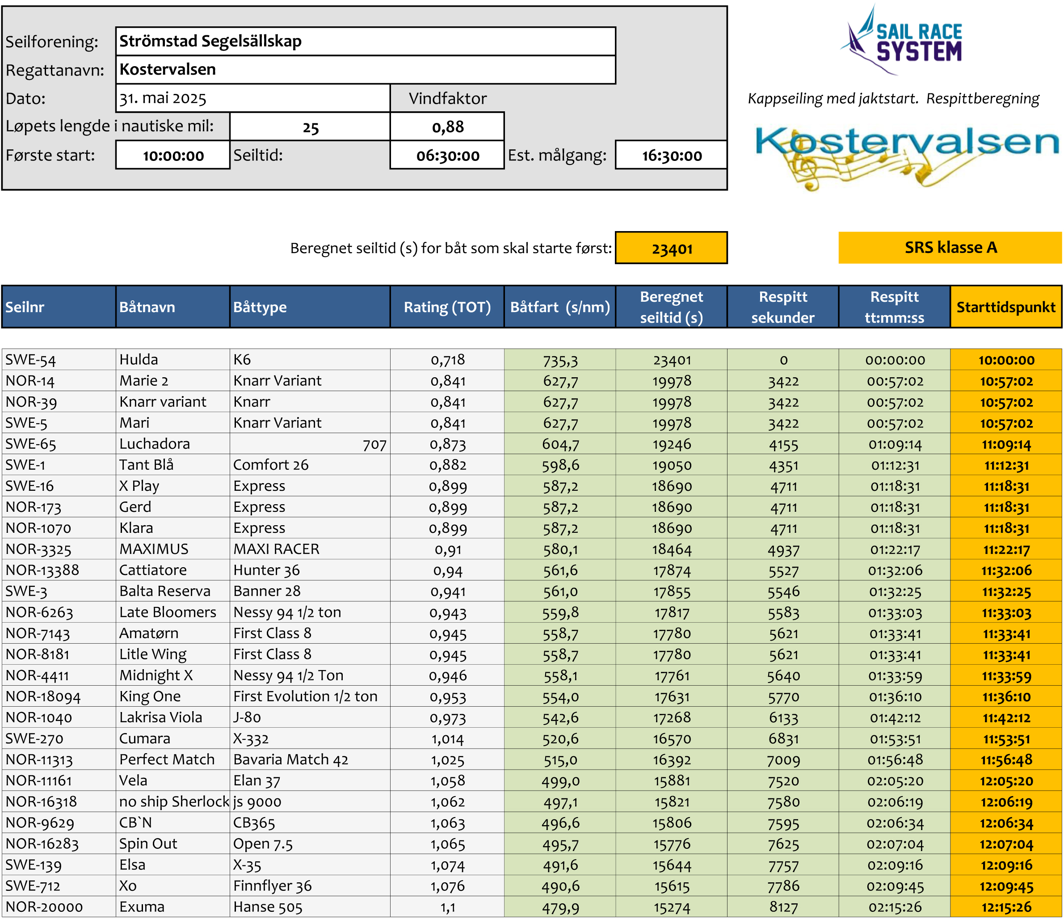This screenshot has height=919, width=1064.
Task: Select start time 11:09:14
Action: 1006,444
